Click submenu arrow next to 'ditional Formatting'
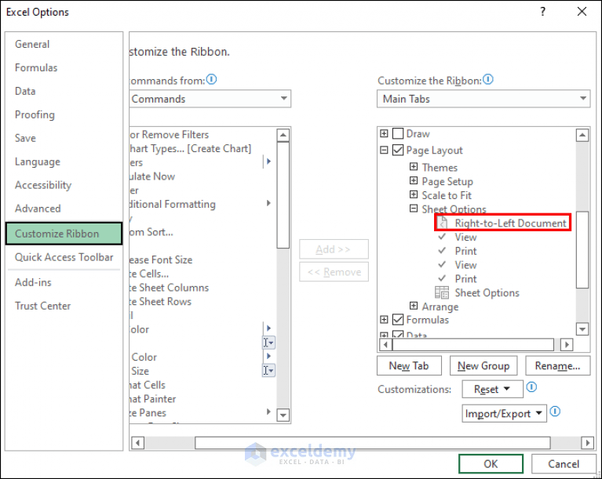 268,203
